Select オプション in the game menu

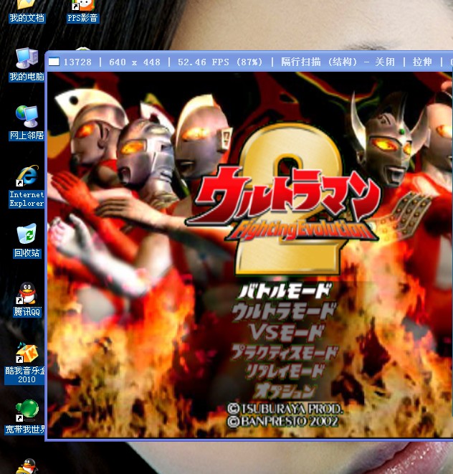coord(285,391)
